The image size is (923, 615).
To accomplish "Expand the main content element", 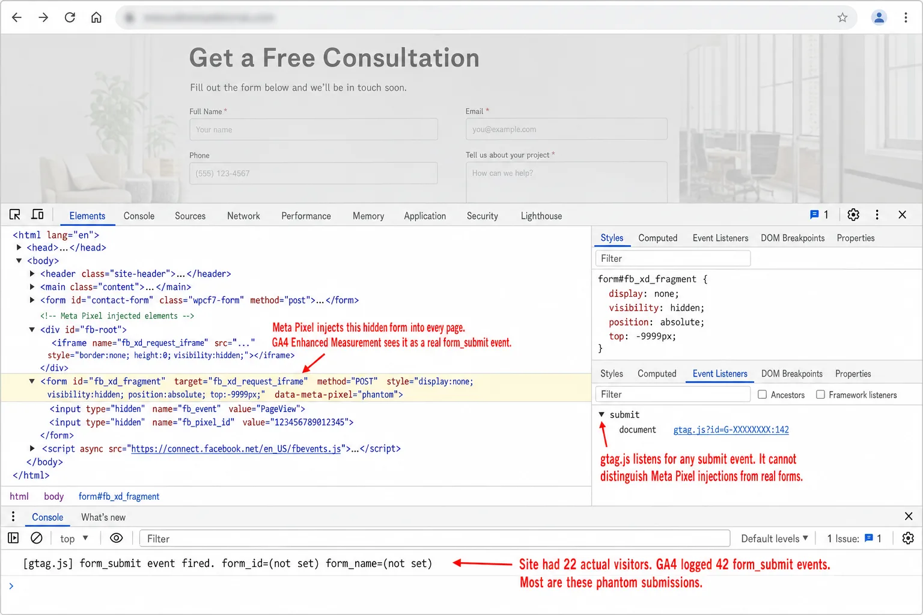I will (32, 286).
